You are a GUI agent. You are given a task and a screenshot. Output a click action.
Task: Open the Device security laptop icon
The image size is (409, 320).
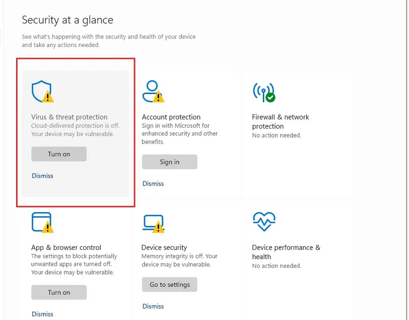tap(153, 223)
